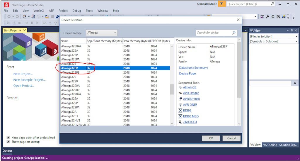Click the pie chart toolbar icon
Viewport: 300px width, 161px height.
[273, 17]
